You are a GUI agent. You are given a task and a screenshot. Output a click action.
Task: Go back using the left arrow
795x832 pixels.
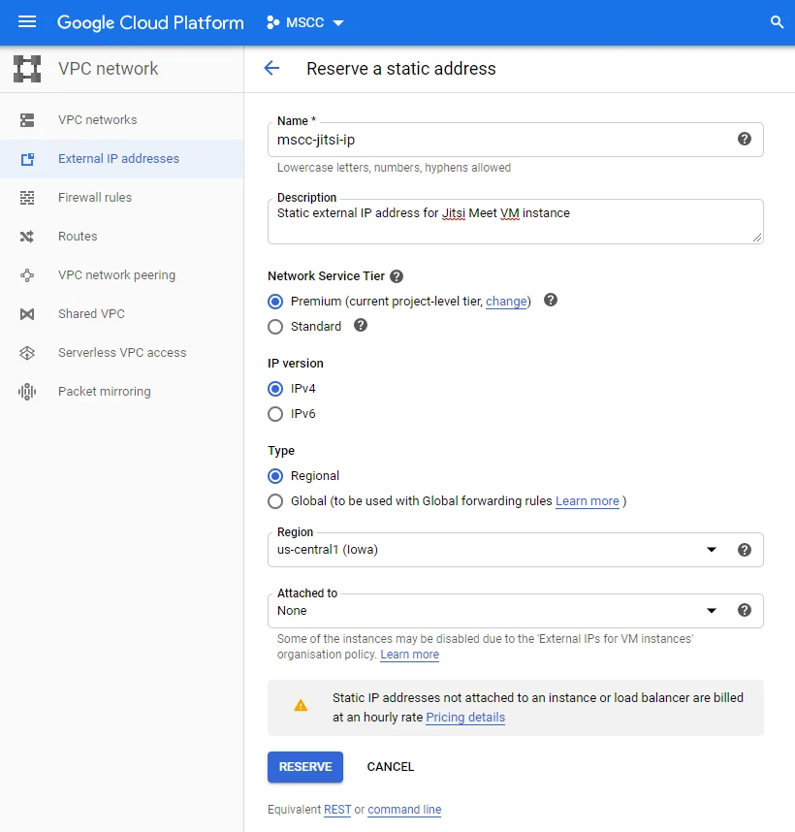pyautogui.click(x=271, y=68)
